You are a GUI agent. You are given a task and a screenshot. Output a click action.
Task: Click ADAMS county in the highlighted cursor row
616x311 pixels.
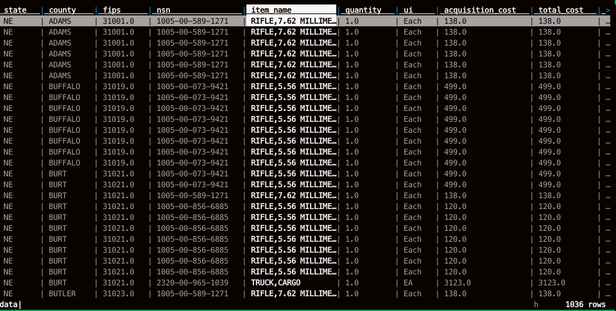coord(60,21)
